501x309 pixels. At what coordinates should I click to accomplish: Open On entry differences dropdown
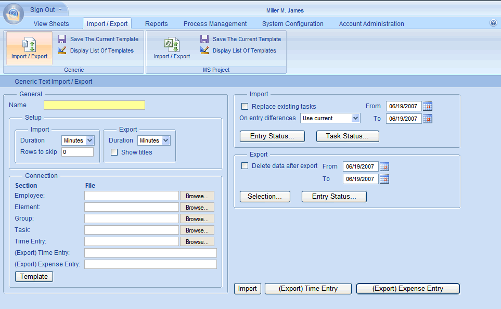point(355,118)
